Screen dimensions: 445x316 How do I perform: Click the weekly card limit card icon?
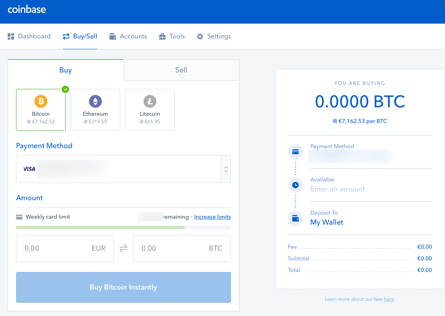(x=19, y=217)
